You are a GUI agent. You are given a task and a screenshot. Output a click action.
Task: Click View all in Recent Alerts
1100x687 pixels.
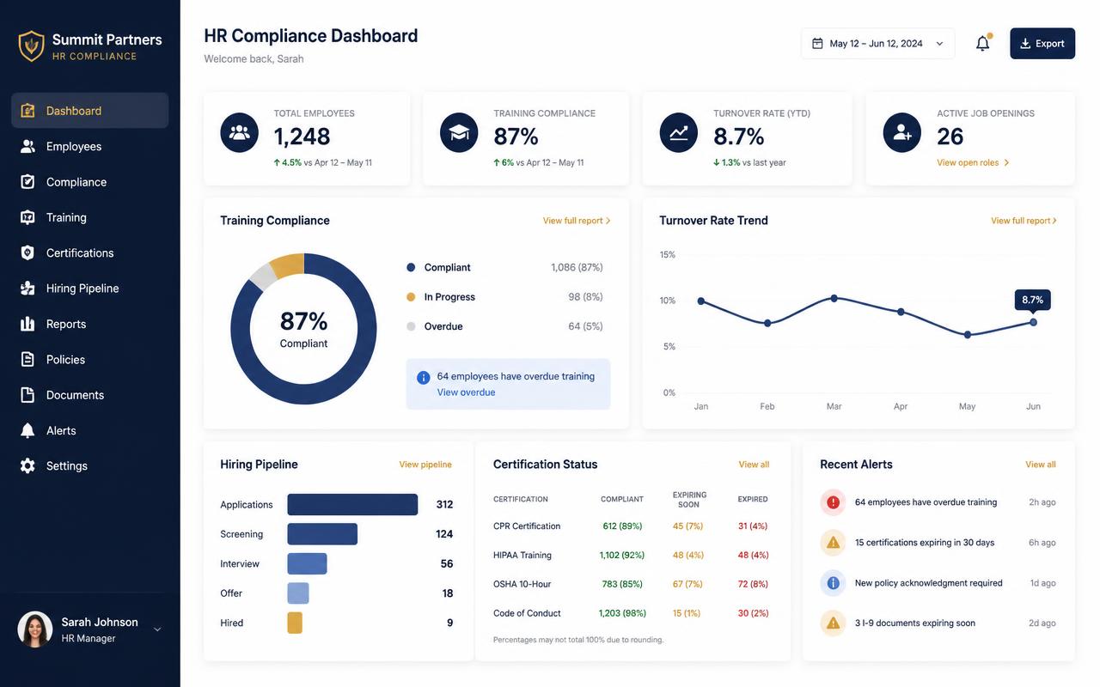pos(1041,465)
